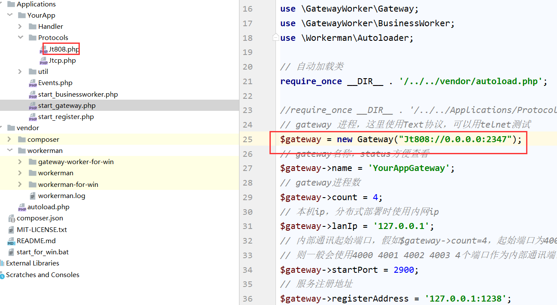Click \Workerman\Autoloader on line 18
The image size is (557, 305).
click(x=354, y=38)
